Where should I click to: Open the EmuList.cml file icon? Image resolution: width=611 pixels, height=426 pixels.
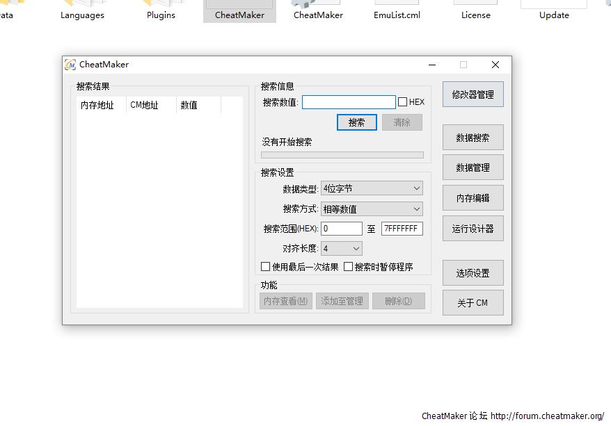397,4
